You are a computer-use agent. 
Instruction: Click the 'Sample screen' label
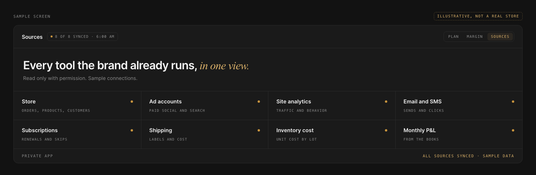pyautogui.click(x=32, y=16)
